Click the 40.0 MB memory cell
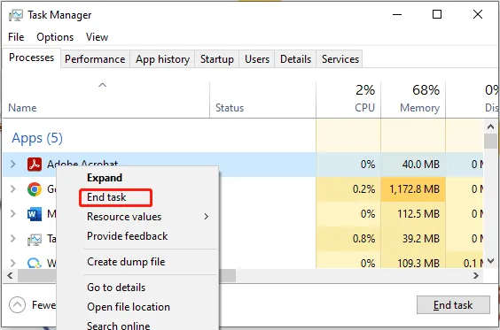Screen dimensions: 500x330 413,165
